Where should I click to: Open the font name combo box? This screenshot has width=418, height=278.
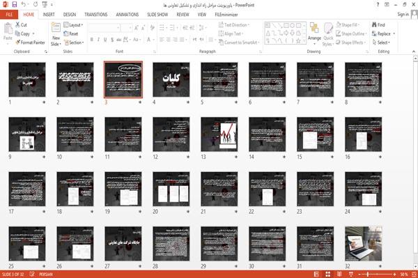tap(104, 28)
